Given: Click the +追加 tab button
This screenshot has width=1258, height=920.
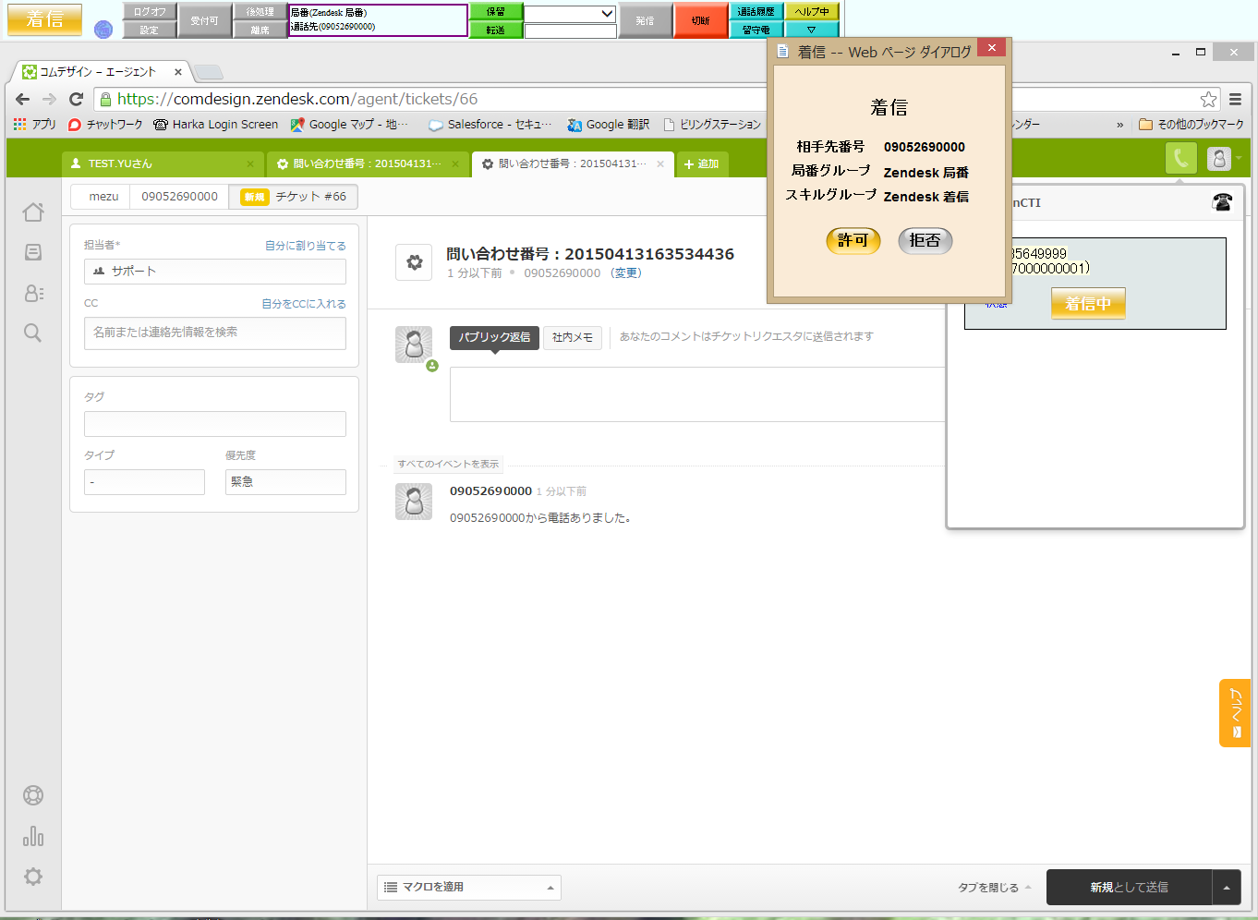Looking at the screenshot, I should pyautogui.click(x=702, y=163).
